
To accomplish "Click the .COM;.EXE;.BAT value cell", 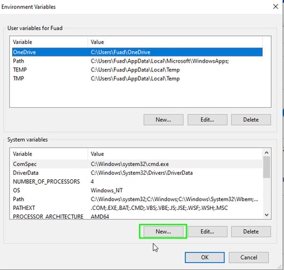I will tap(159, 208).
